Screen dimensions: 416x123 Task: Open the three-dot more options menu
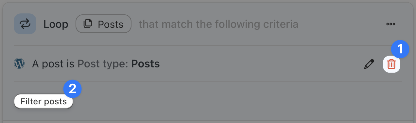pos(391,24)
